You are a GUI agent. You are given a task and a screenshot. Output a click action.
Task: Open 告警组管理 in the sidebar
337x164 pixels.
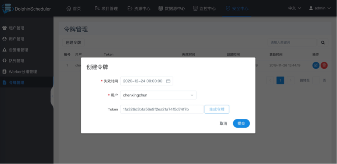click(x=18, y=50)
